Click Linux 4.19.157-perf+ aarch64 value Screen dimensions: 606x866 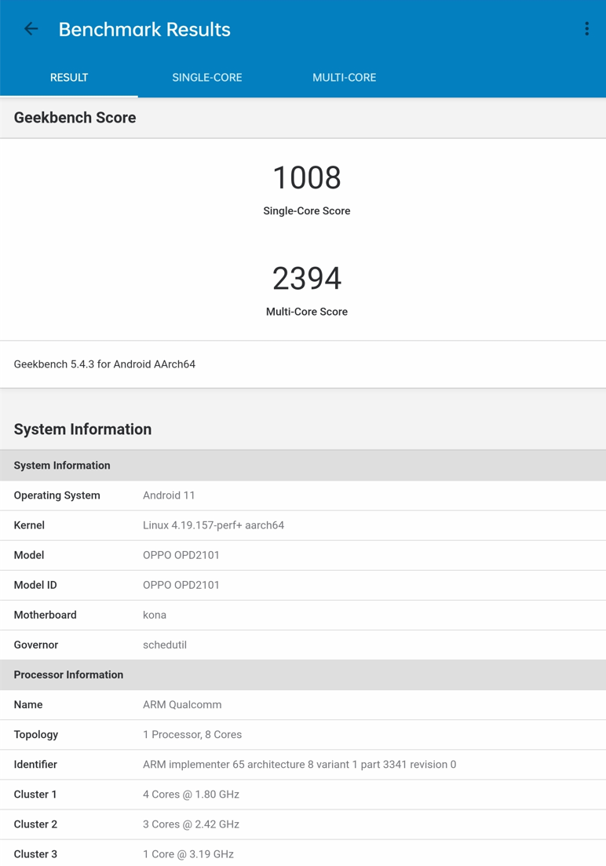pos(214,525)
